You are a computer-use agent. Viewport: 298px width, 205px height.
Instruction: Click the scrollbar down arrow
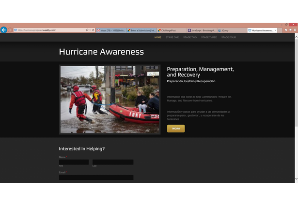[x=296, y=178]
